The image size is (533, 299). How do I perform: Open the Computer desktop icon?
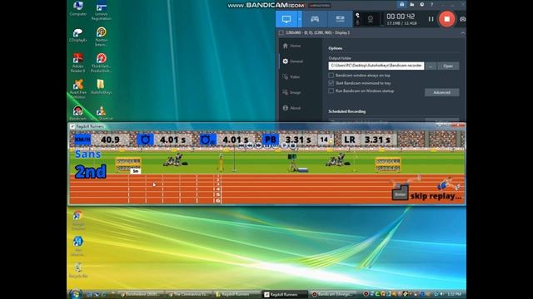tap(77, 8)
